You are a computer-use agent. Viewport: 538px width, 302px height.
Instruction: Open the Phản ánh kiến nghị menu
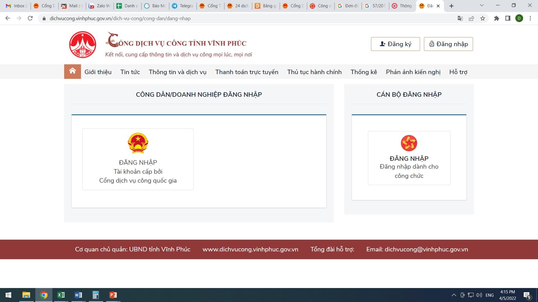413,72
